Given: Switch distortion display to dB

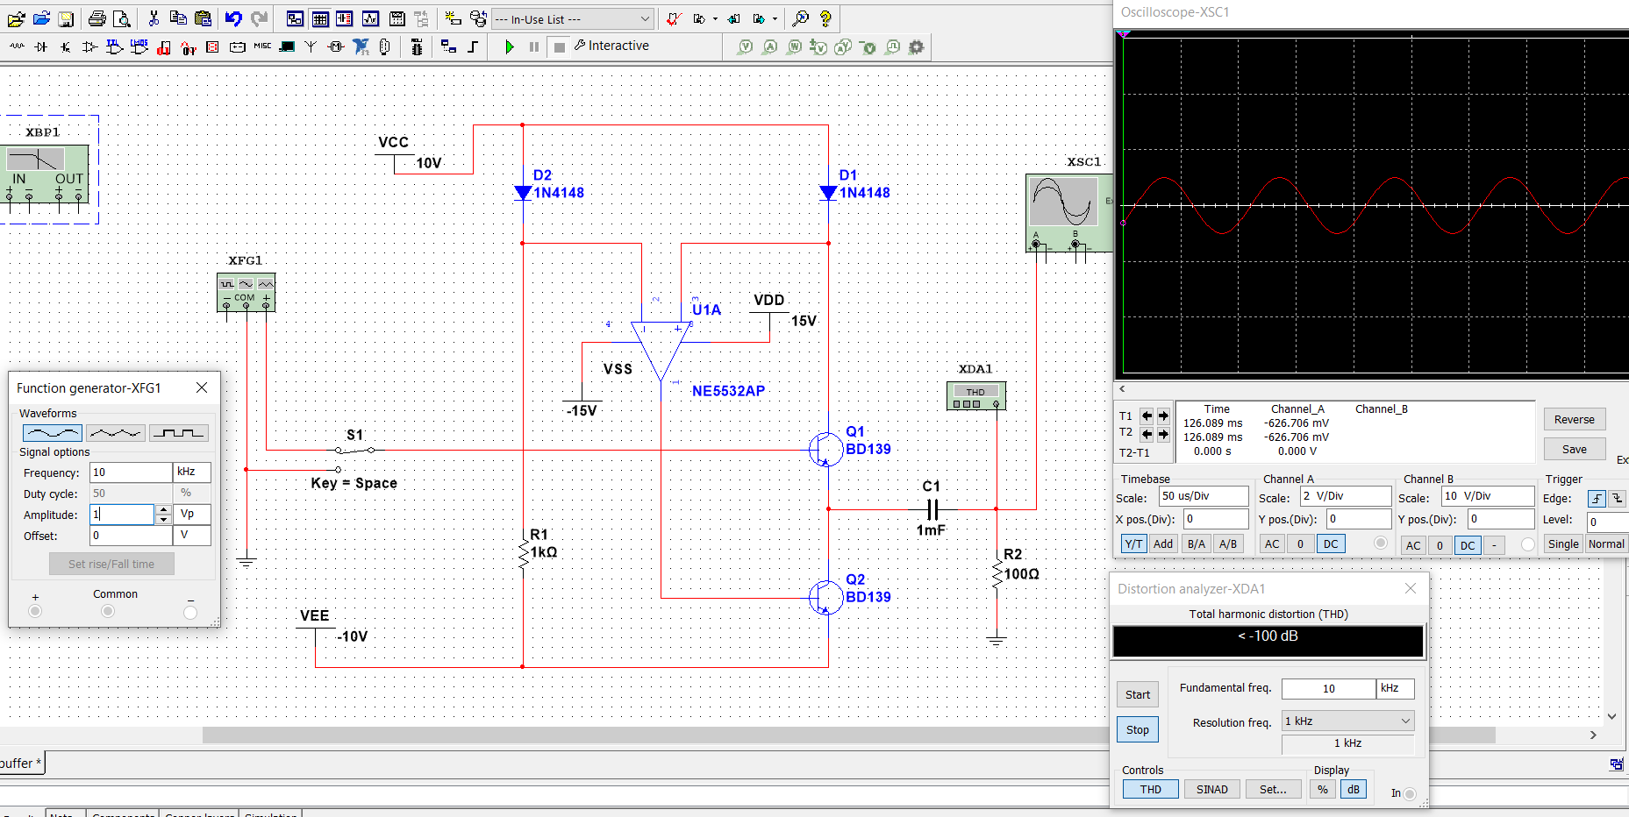Looking at the screenshot, I should pos(1354,789).
